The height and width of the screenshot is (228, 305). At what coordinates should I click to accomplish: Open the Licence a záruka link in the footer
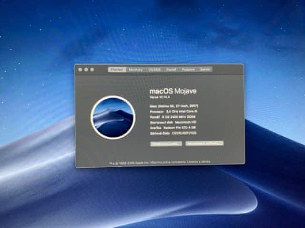[199, 161]
